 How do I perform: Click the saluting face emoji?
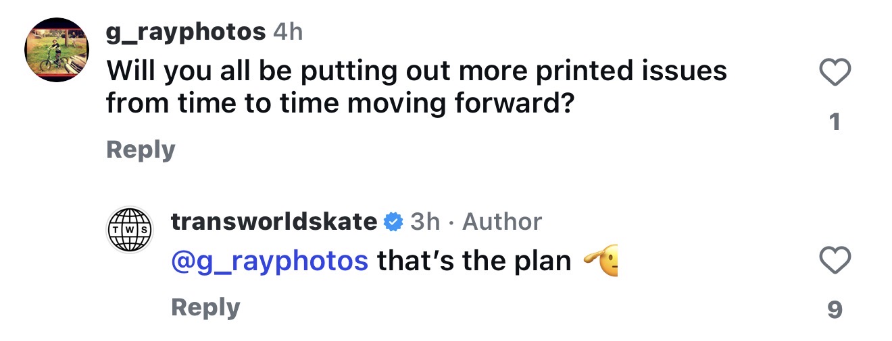tap(601, 261)
